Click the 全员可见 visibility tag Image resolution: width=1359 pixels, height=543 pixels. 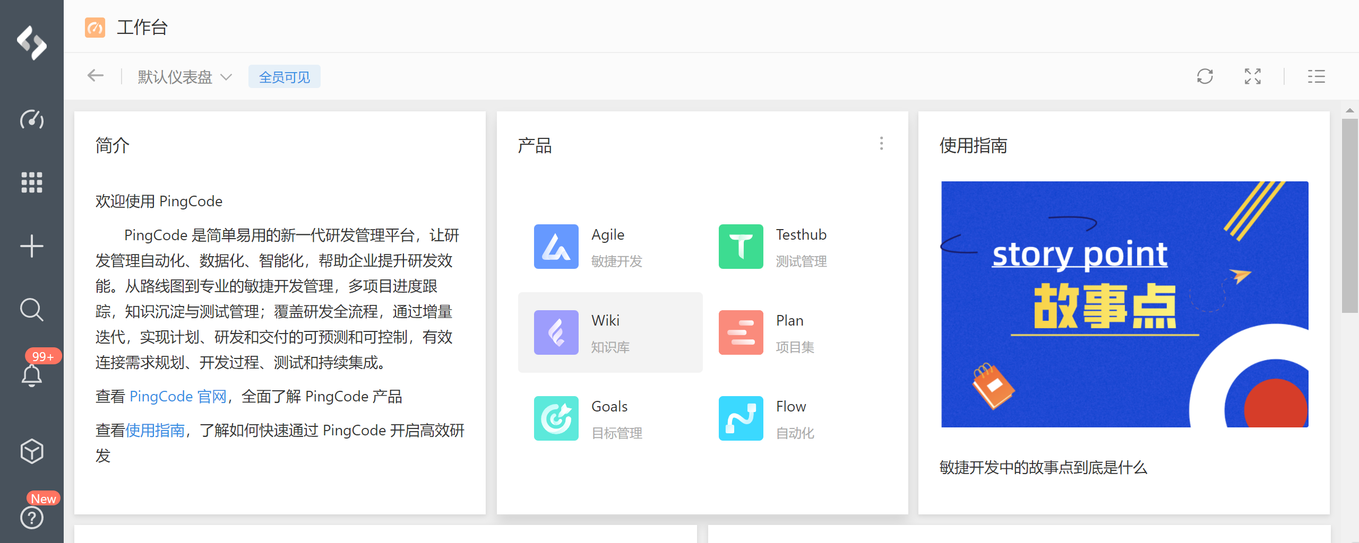coord(284,77)
